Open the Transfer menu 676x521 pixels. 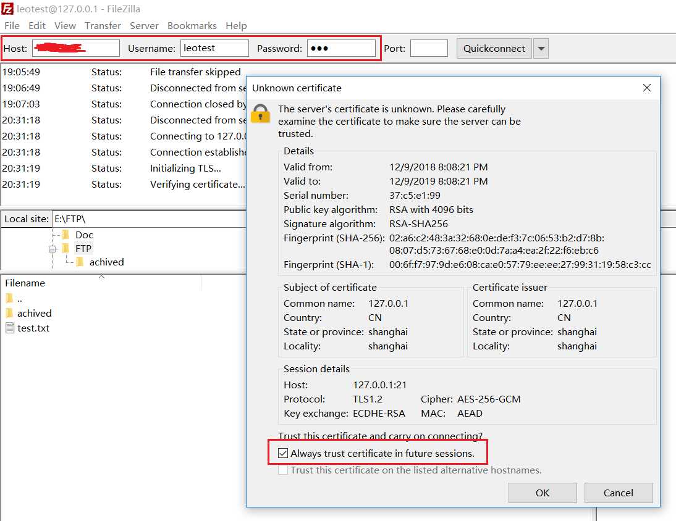pyautogui.click(x=103, y=26)
